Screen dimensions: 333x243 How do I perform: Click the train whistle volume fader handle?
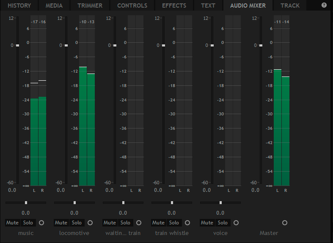coord(163,45)
